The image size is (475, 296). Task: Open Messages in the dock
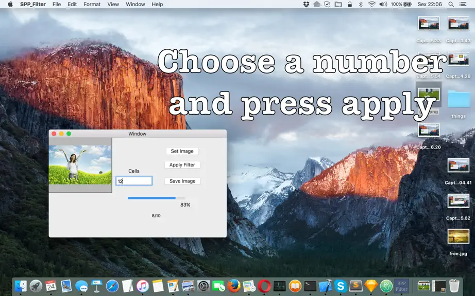(81, 286)
